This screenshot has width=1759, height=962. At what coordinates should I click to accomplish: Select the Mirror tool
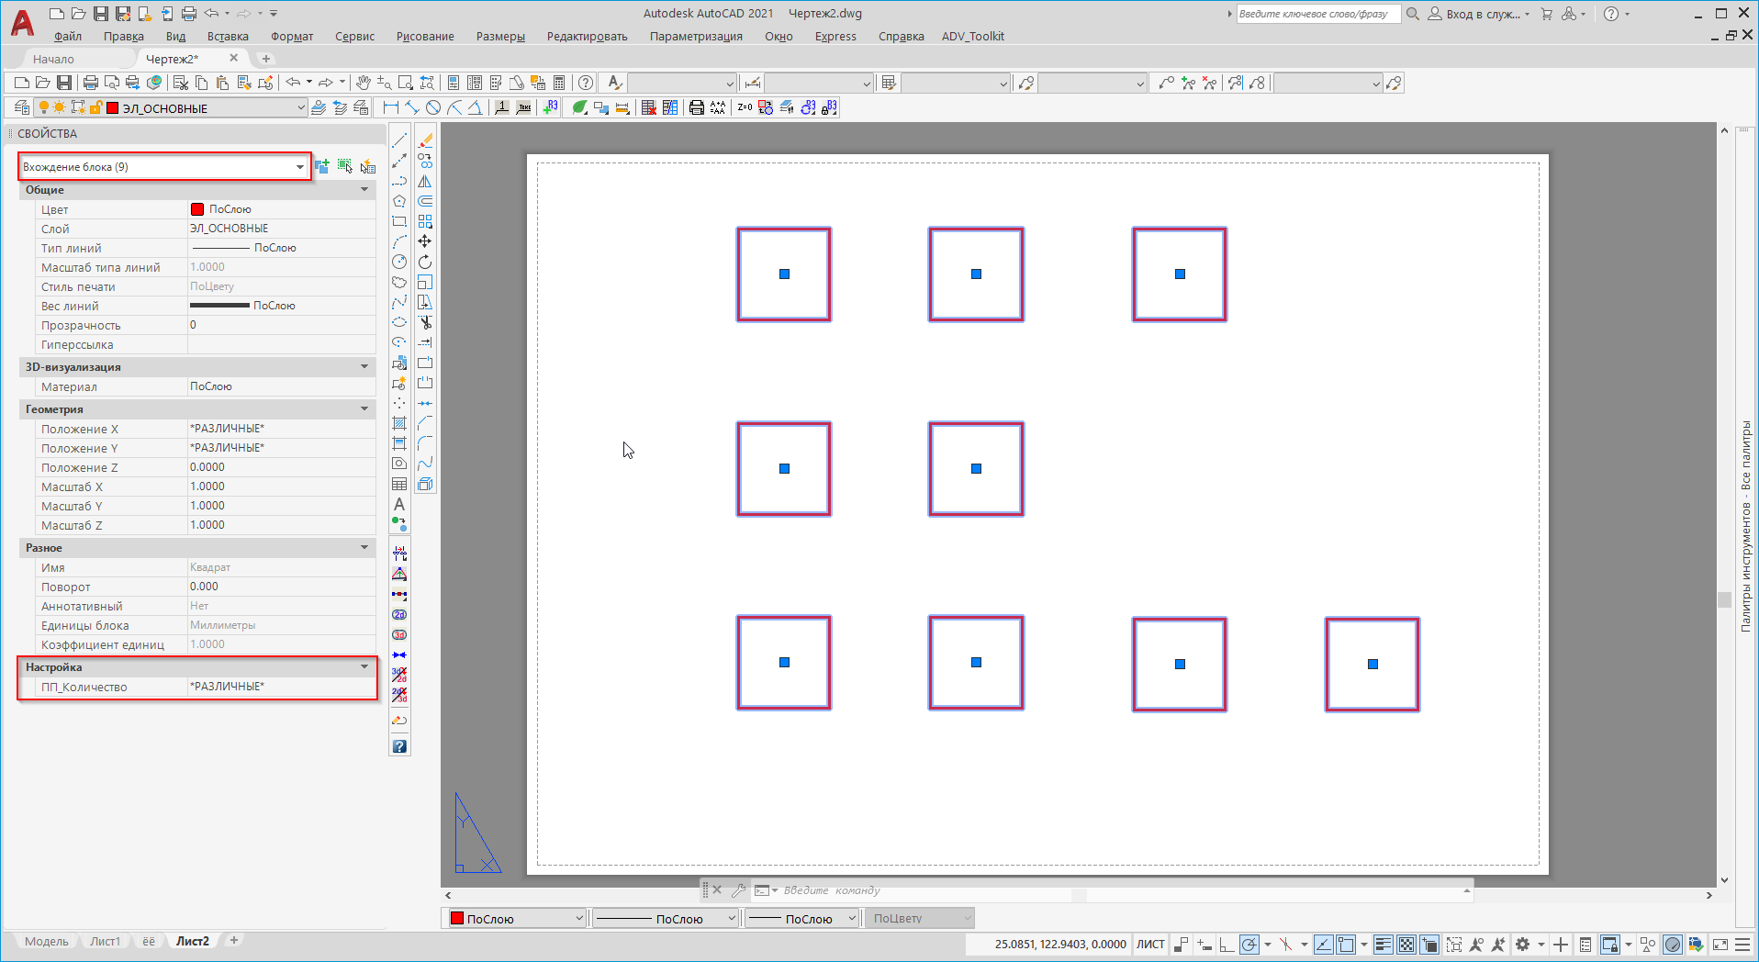point(425,181)
